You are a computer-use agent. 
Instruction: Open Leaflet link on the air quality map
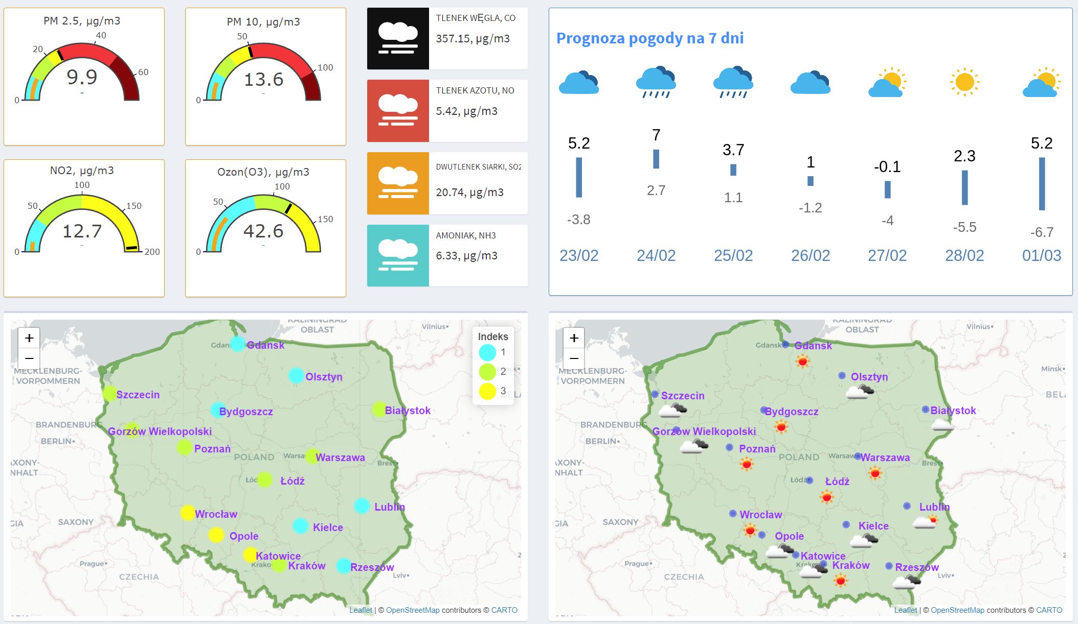tap(361, 610)
